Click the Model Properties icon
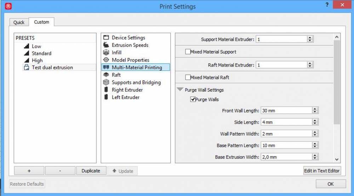354x196 pixels. (x=105, y=60)
